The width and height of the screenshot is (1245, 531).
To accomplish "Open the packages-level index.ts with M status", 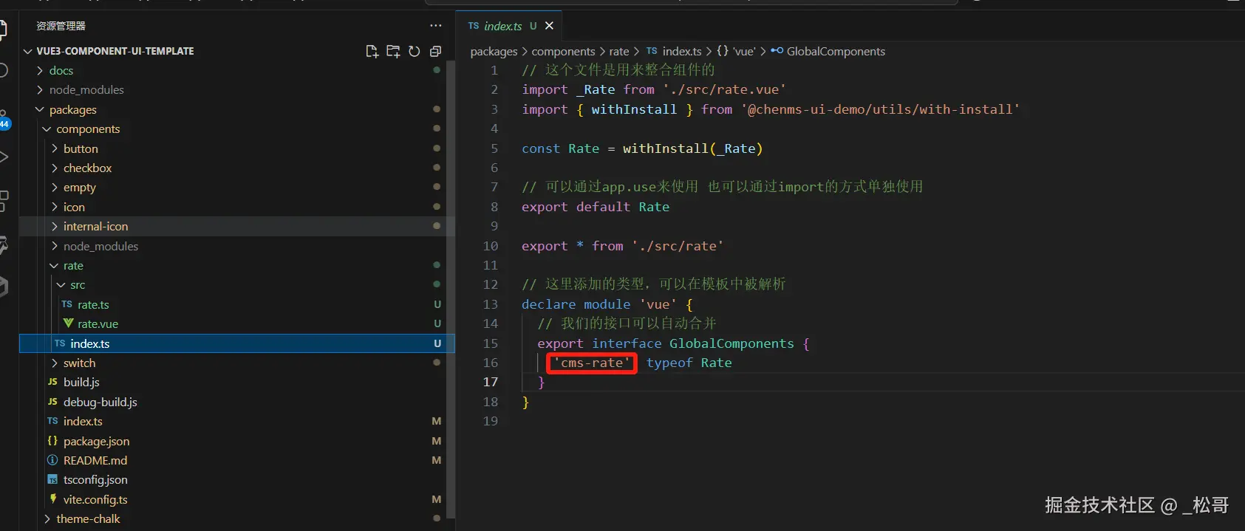I will [x=236, y=422].
